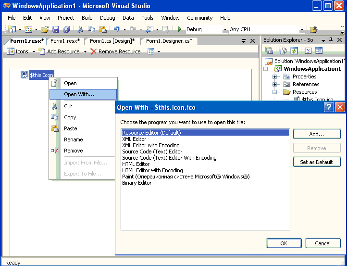The width and height of the screenshot is (347, 266).
Task: Open the Icons resource type dropdown
Action: pos(34,51)
